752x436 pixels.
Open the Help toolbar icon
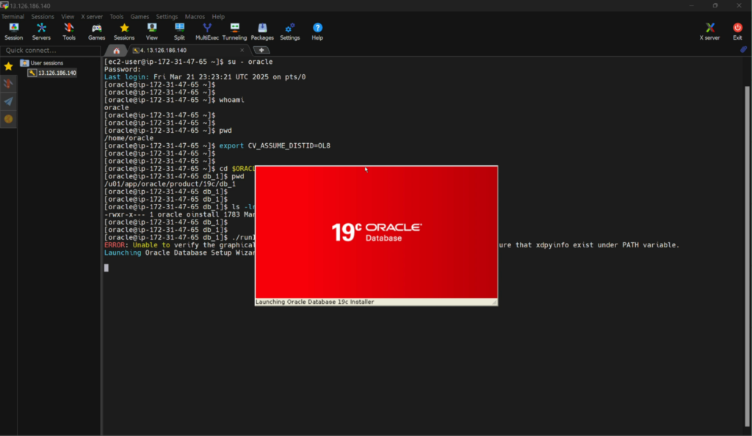(x=317, y=32)
